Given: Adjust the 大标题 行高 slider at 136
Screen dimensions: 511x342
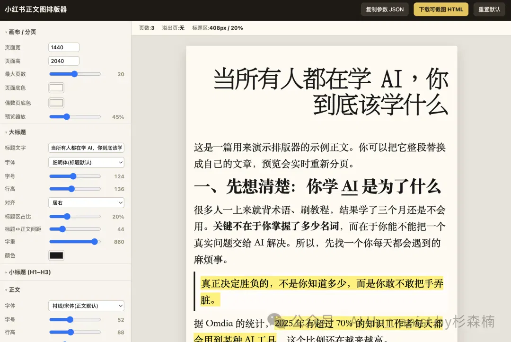Looking at the screenshot, I should 75,189.
